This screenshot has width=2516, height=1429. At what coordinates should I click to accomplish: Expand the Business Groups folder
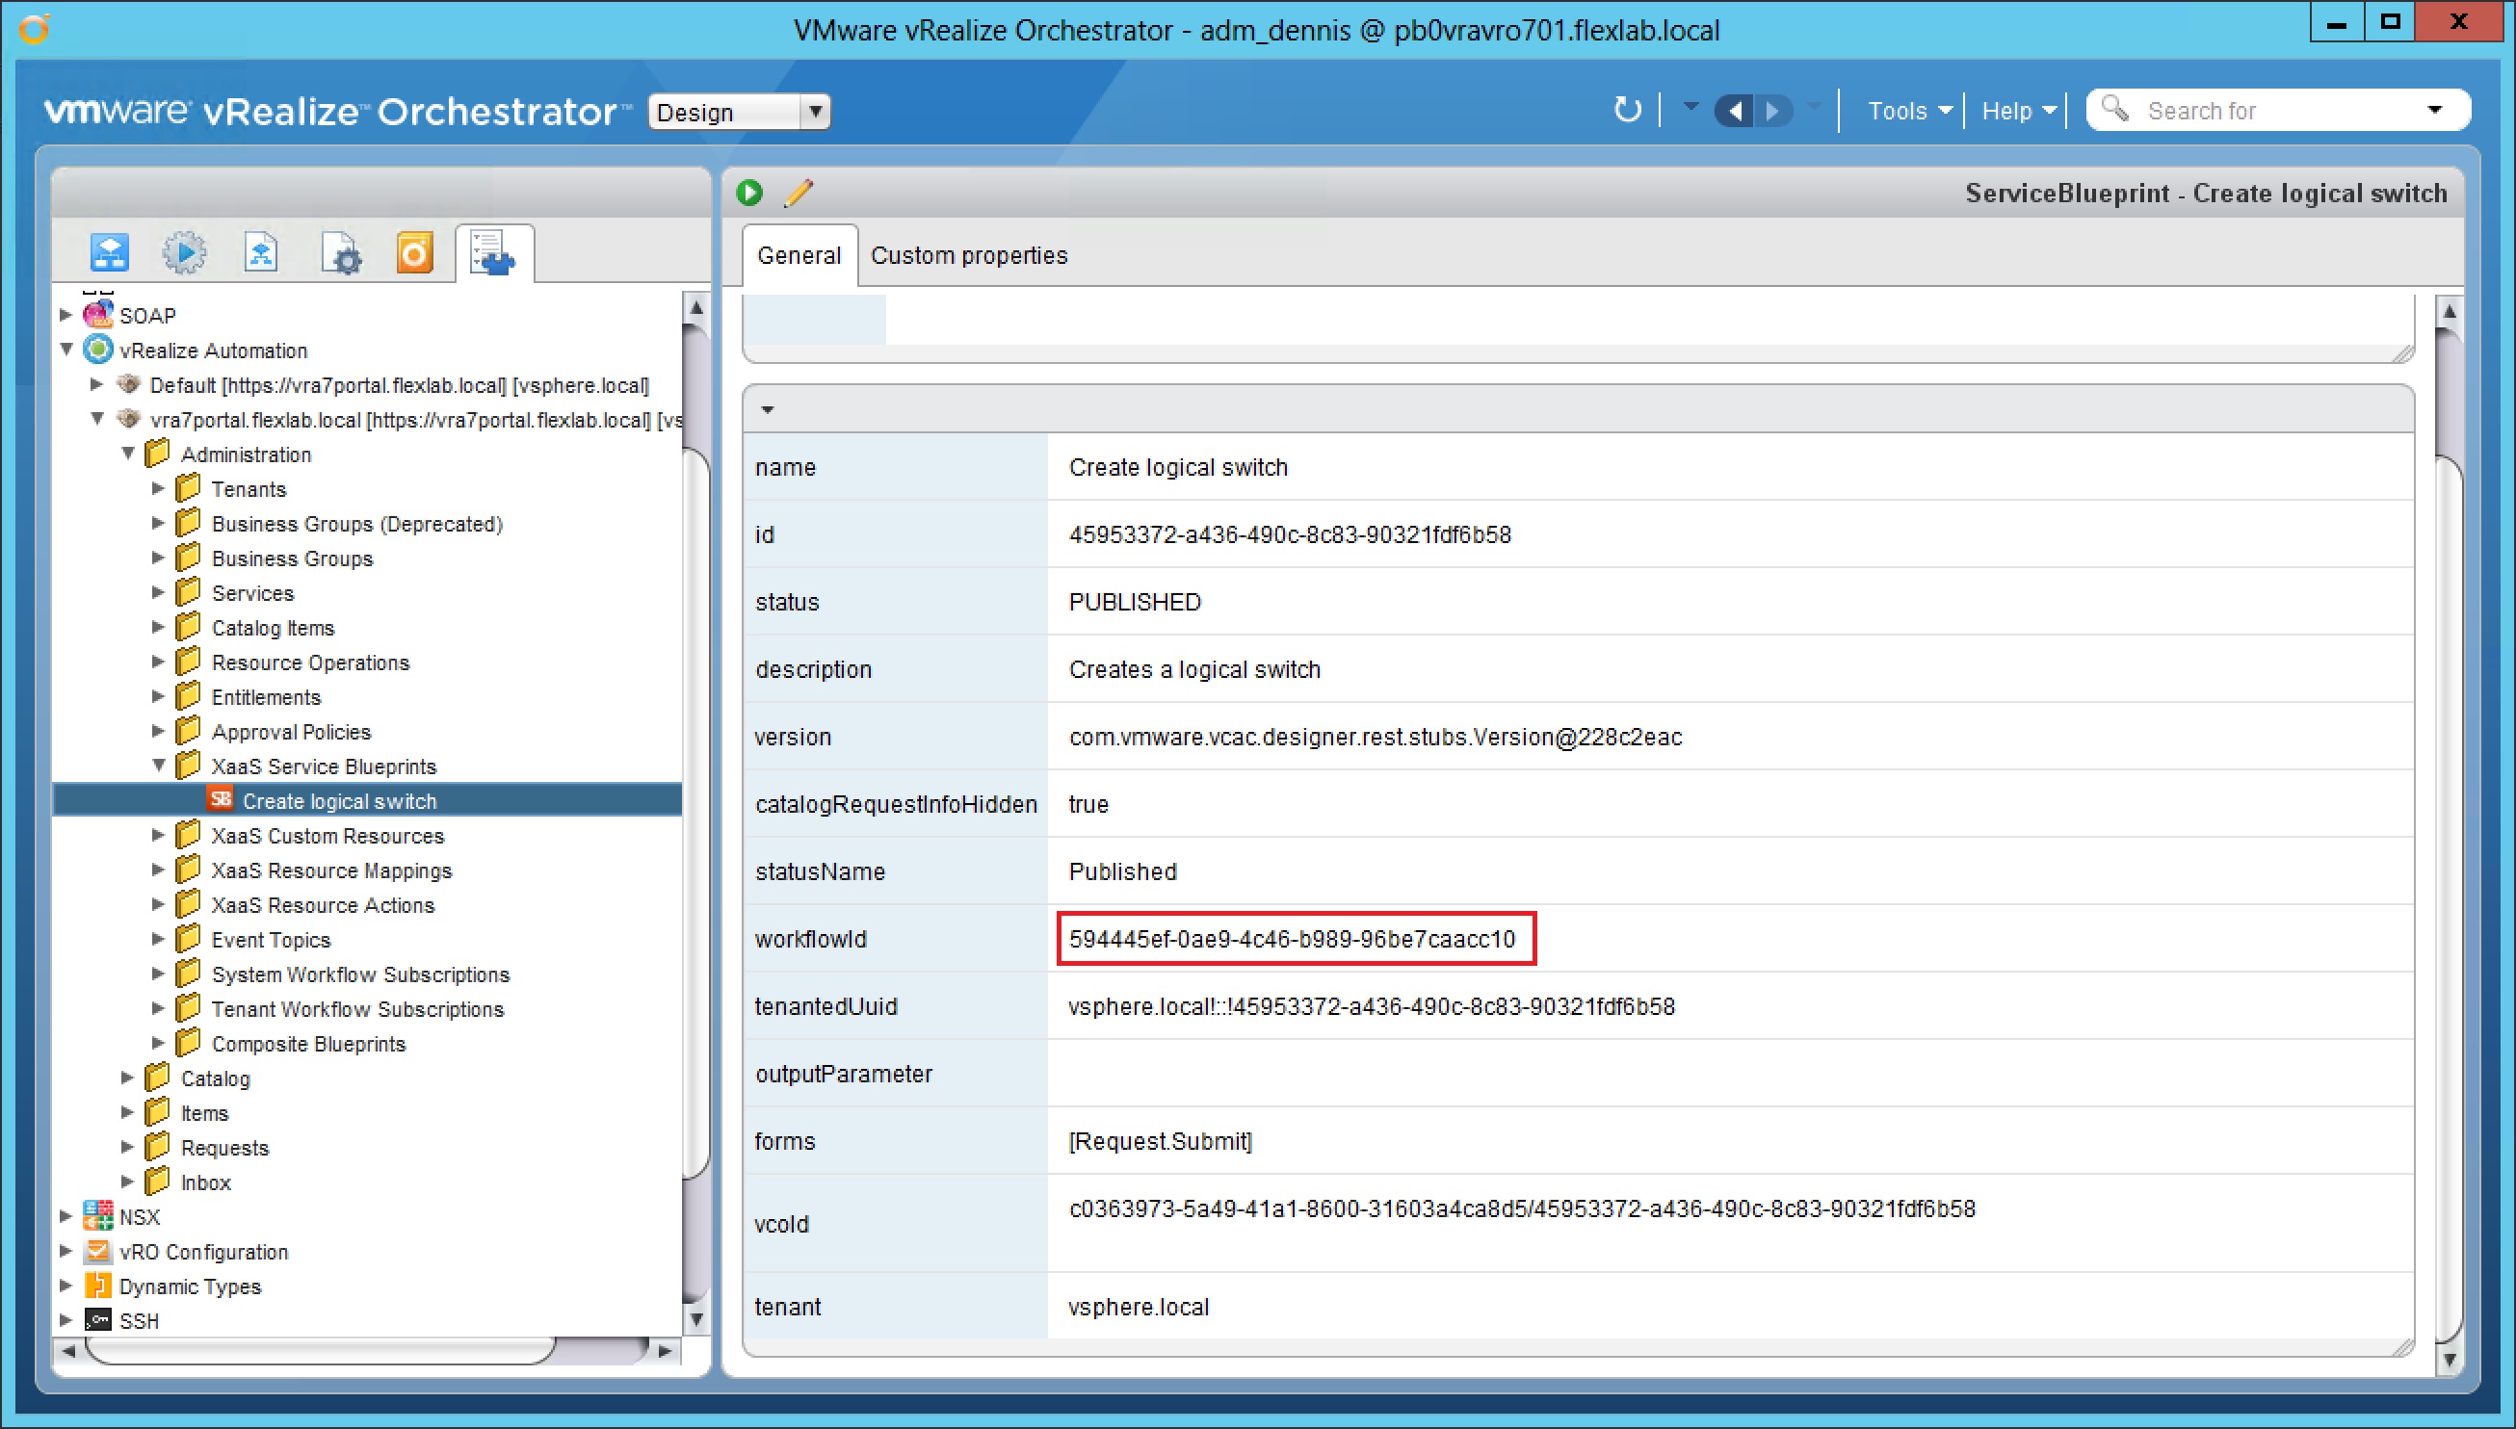tap(158, 558)
